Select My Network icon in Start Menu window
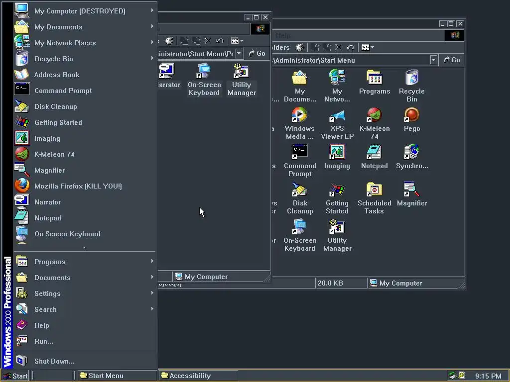The height and width of the screenshot is (382, 510). click(337, 87)
